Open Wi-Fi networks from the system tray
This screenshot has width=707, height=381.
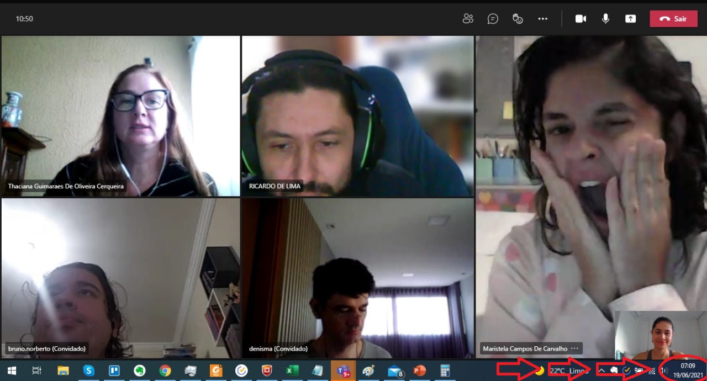click(x=652, y=370)
